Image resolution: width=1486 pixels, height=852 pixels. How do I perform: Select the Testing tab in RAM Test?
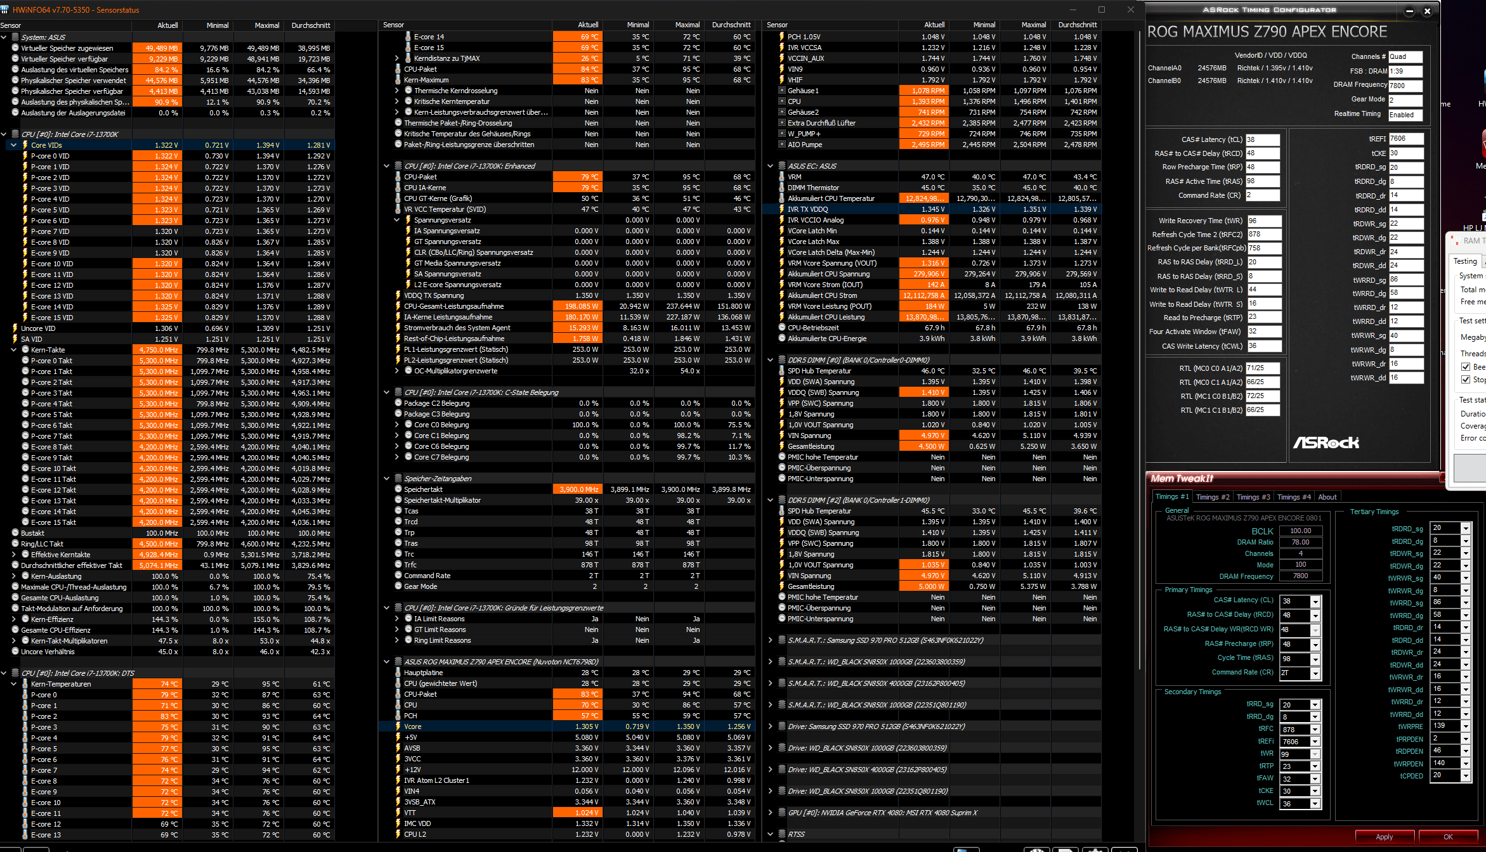pos(1464,261)
